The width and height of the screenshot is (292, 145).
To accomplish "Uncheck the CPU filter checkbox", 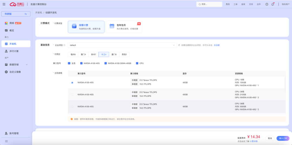I will click(137, 63).
